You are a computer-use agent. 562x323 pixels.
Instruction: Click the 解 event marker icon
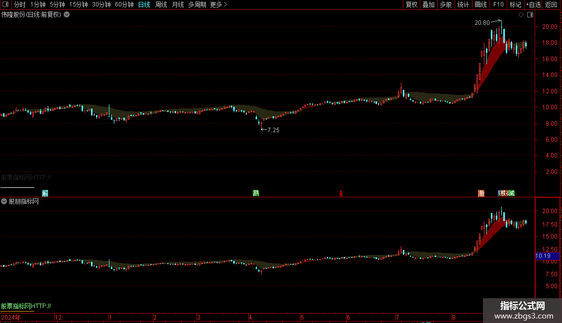tap(45, 193)
